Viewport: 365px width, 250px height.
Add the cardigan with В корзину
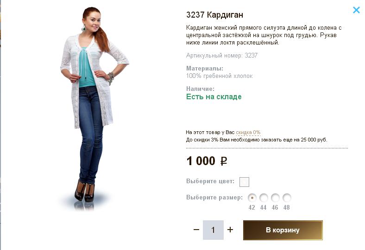tap(283, 230)
